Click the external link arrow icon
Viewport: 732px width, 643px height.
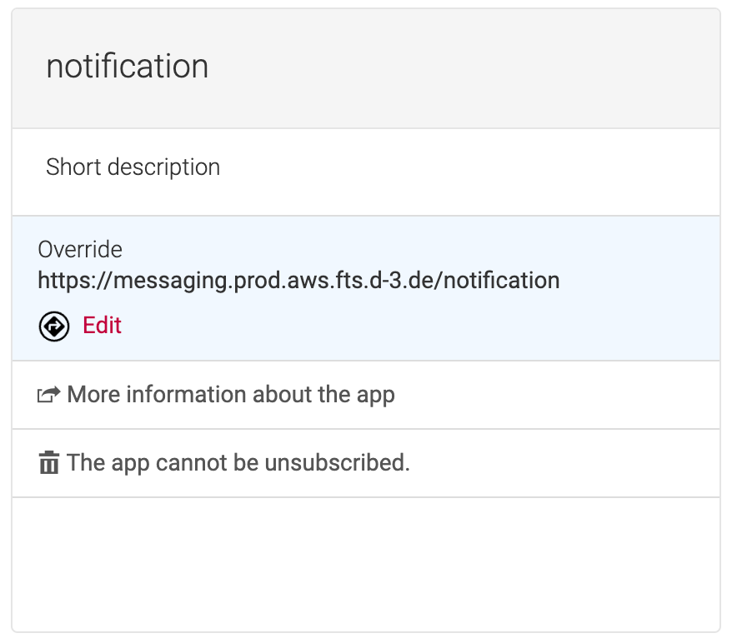pos(48,395)
